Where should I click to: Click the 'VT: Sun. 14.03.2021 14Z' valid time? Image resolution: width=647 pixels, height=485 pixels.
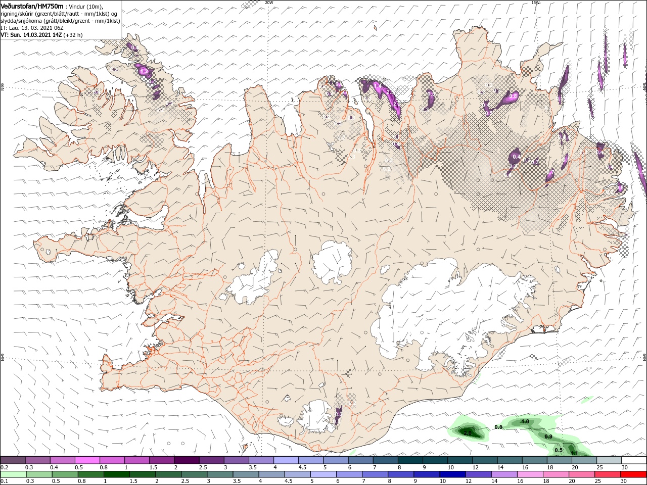(x=31, y=35)
